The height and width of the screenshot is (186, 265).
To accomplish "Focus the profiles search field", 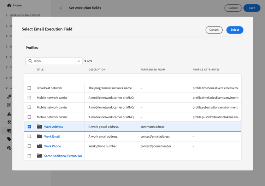I will click(x=55, y=61).
